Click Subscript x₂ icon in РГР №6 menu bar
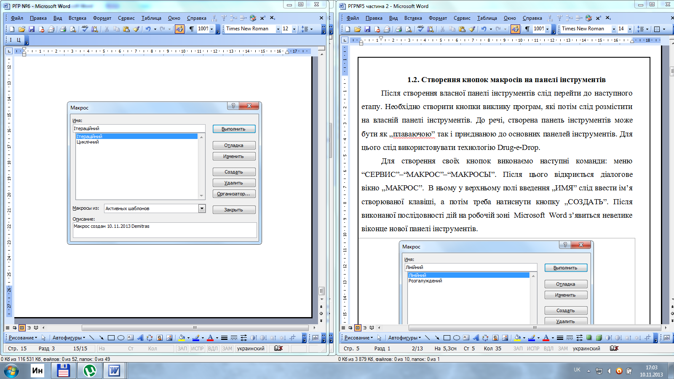The width and height of the screenshot is (674, 379). click(272, 18)
